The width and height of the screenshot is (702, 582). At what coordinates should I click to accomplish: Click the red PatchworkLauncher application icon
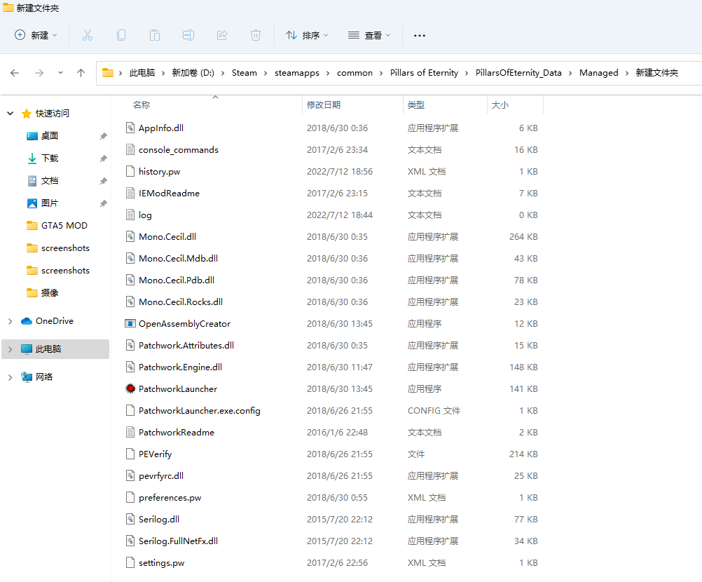[130, 389]
